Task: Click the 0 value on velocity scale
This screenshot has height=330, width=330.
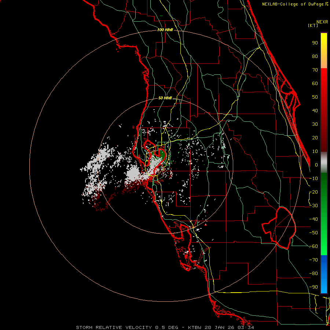Action: (x=316, y=165)
